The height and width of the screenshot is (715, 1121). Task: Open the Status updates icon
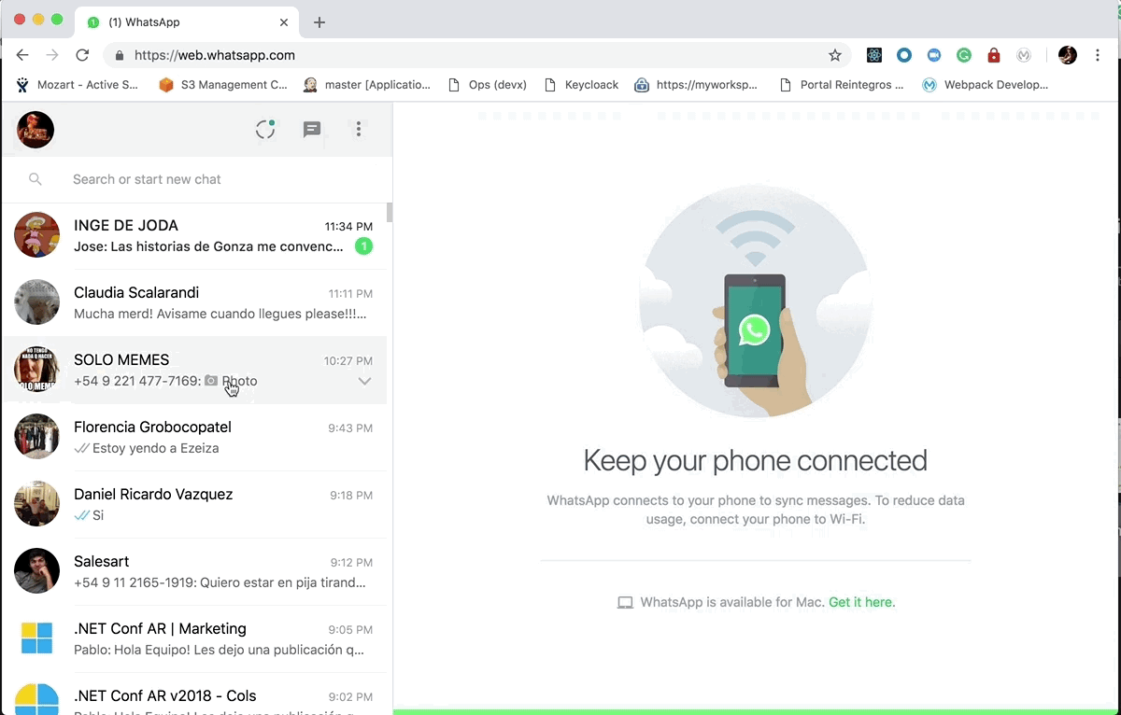pyautogui.click(x=265, y=130)
